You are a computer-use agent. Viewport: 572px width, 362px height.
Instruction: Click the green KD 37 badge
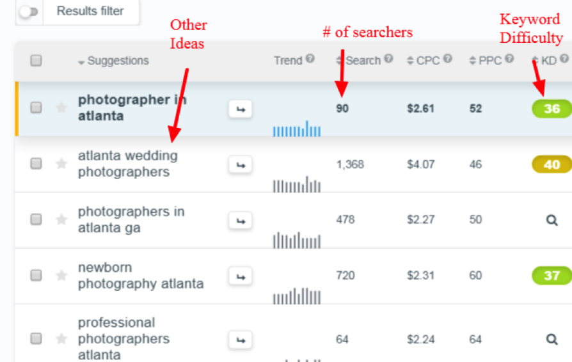(x=551, y=276)
